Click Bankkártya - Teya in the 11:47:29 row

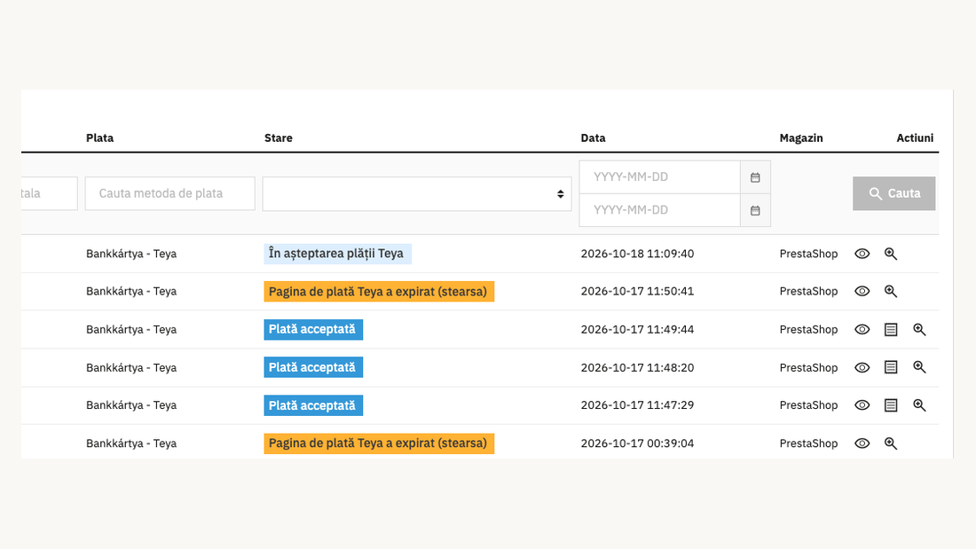click(131, 405)
